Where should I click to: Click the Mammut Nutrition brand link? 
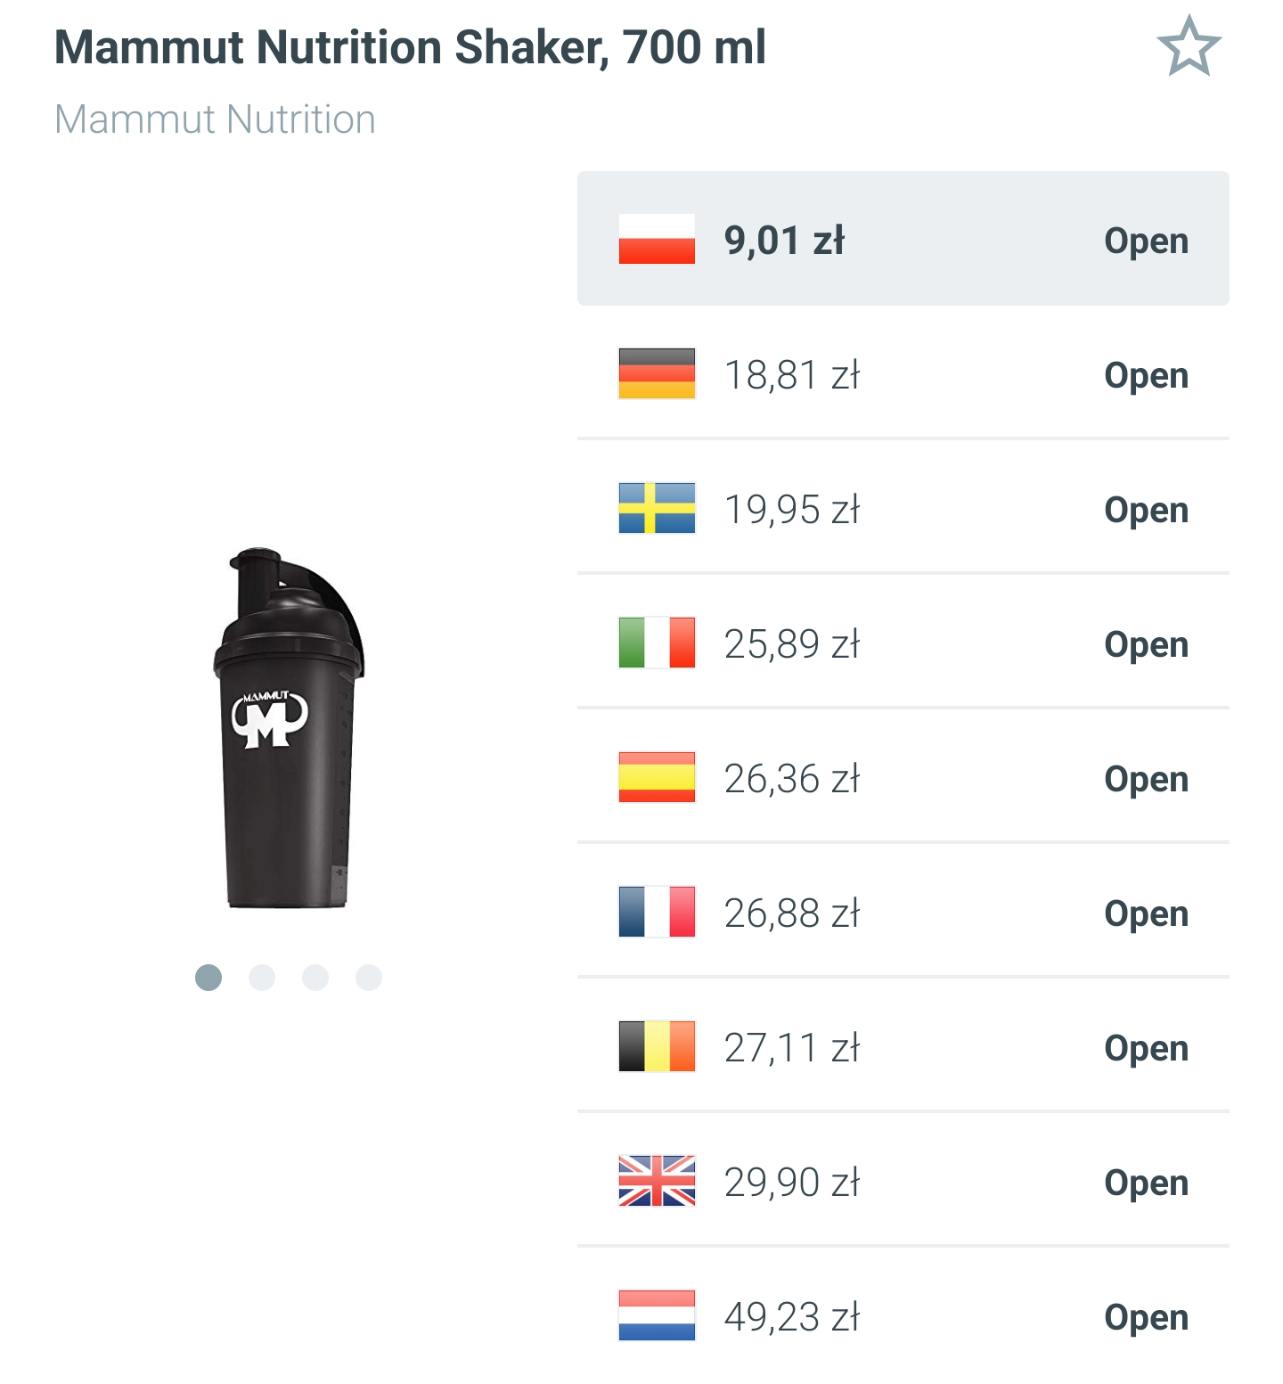coord(214,119)
